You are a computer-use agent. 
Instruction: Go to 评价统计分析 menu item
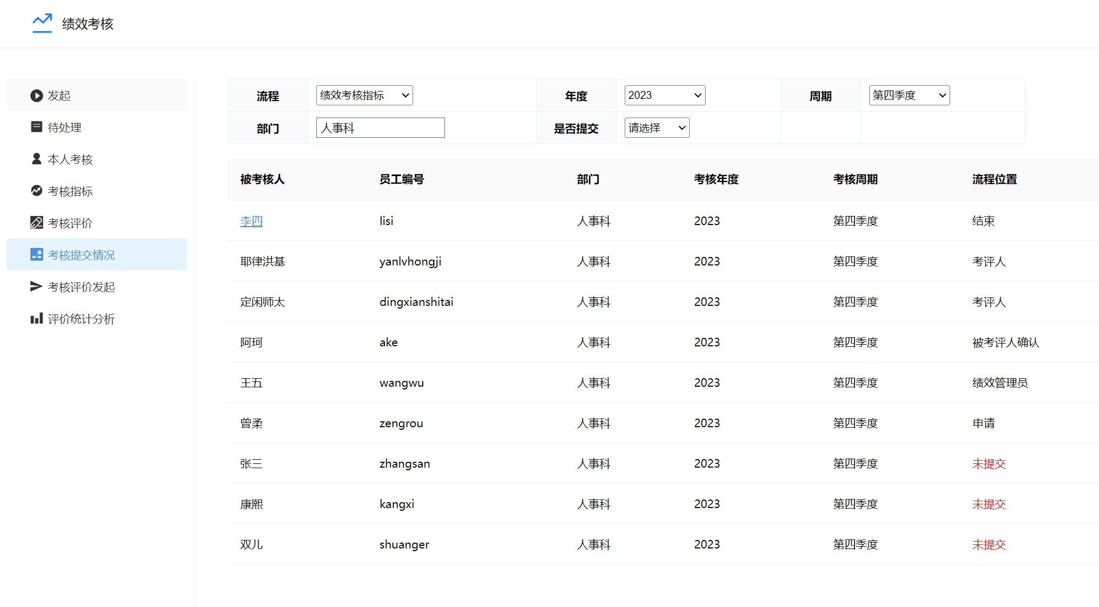pos(81,319)
